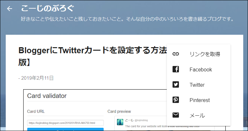Click the Card preview label
Viewport: 248px width, 131px height.
pyautogui.click(x=119, y=111)
